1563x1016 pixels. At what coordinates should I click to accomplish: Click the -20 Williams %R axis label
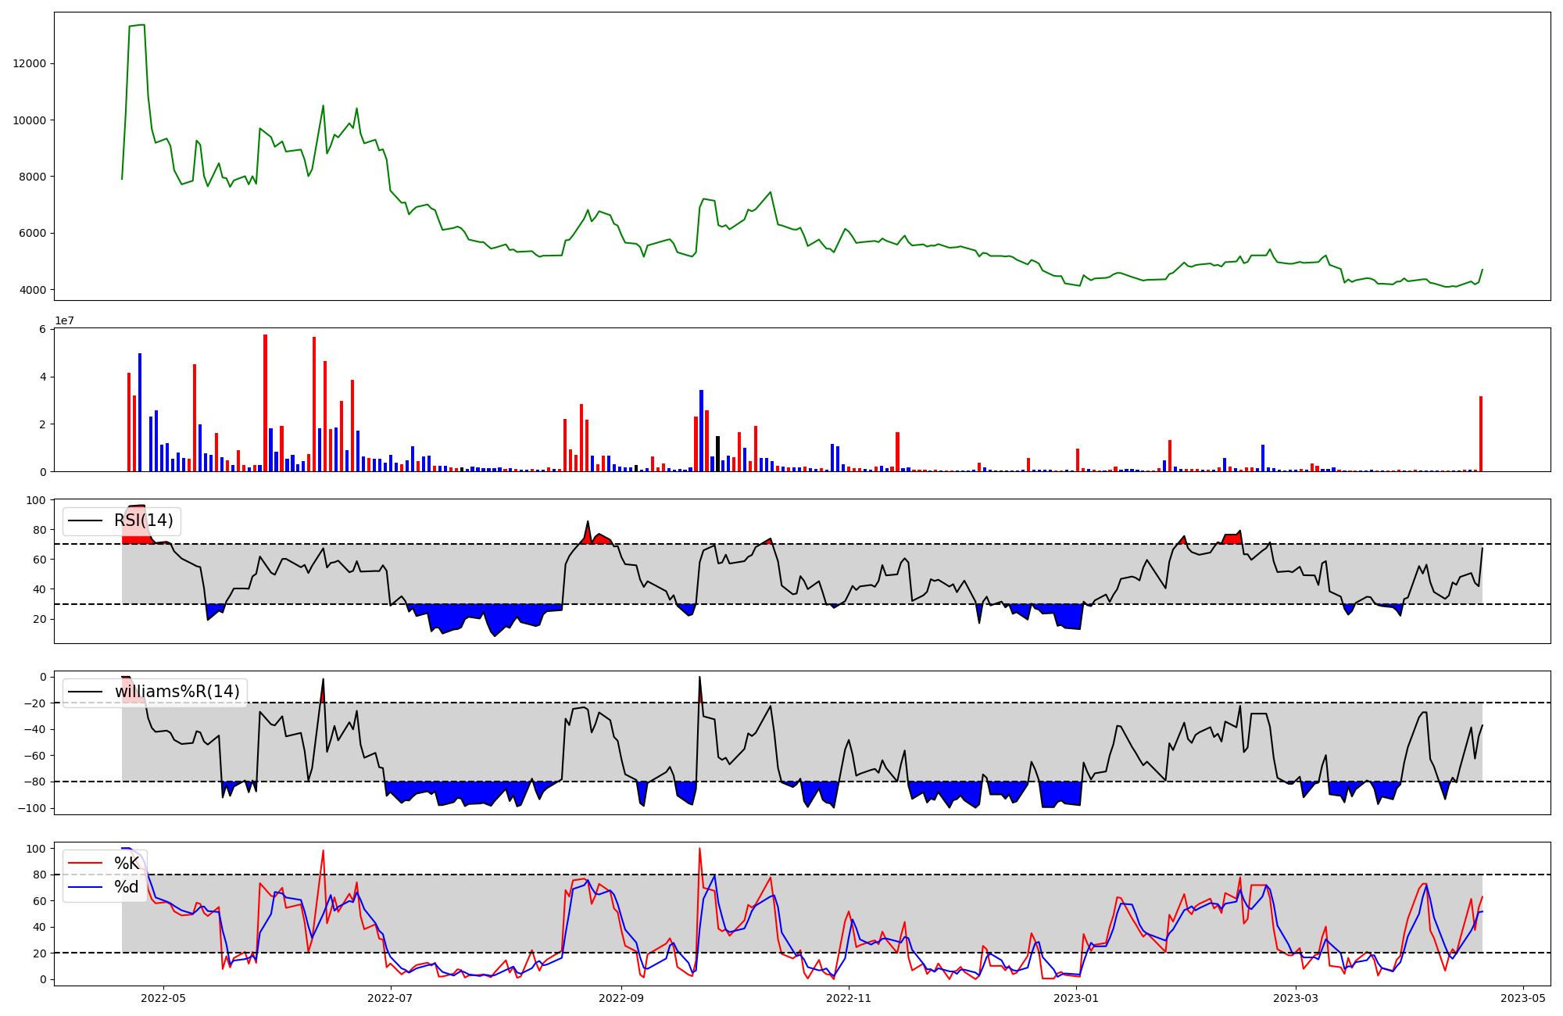pos(34,703)
